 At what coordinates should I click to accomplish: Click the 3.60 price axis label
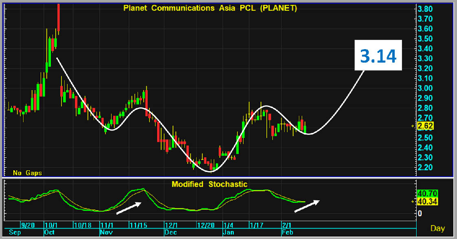tap(425, 29)
